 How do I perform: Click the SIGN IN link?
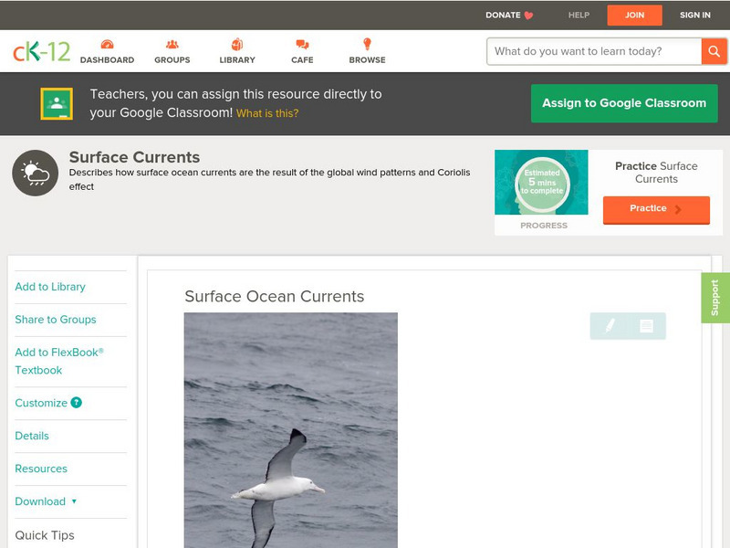[x=695, y=16]
